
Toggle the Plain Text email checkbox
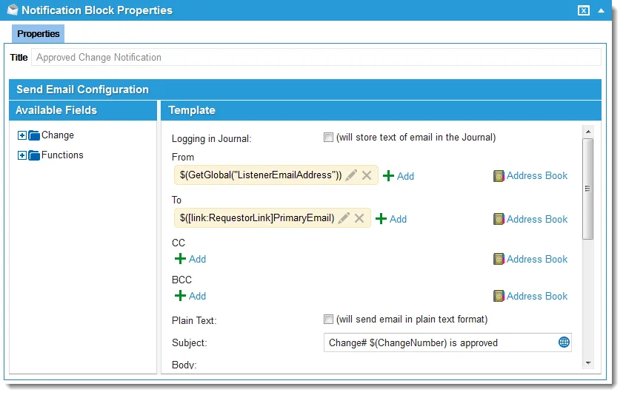click(328, 320)
